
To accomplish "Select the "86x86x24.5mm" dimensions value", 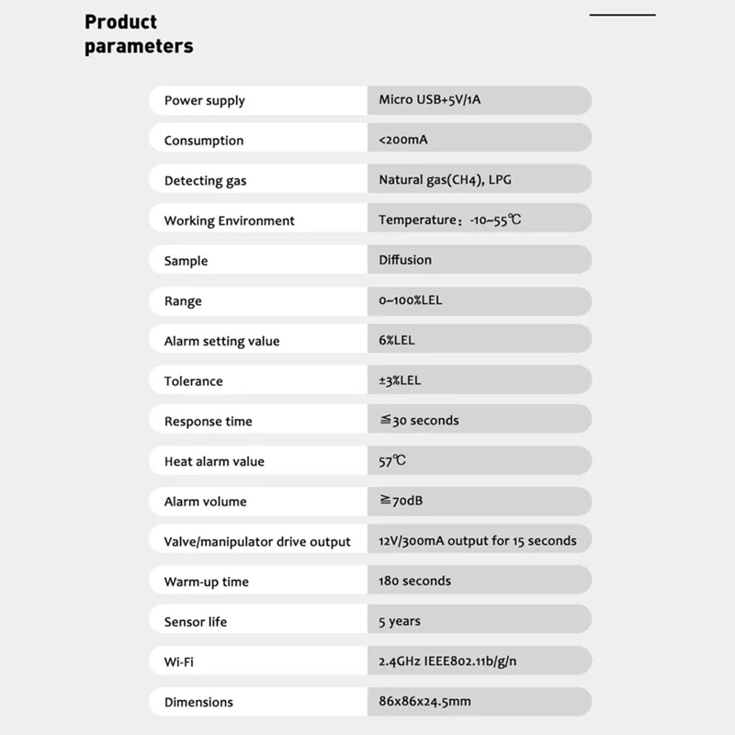I will [425, 702].
